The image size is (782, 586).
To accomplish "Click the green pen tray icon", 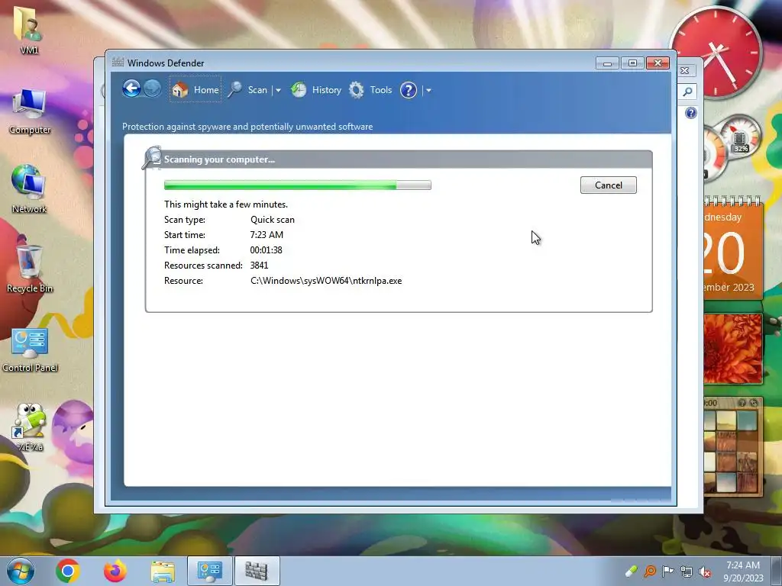I will [632, 571].
